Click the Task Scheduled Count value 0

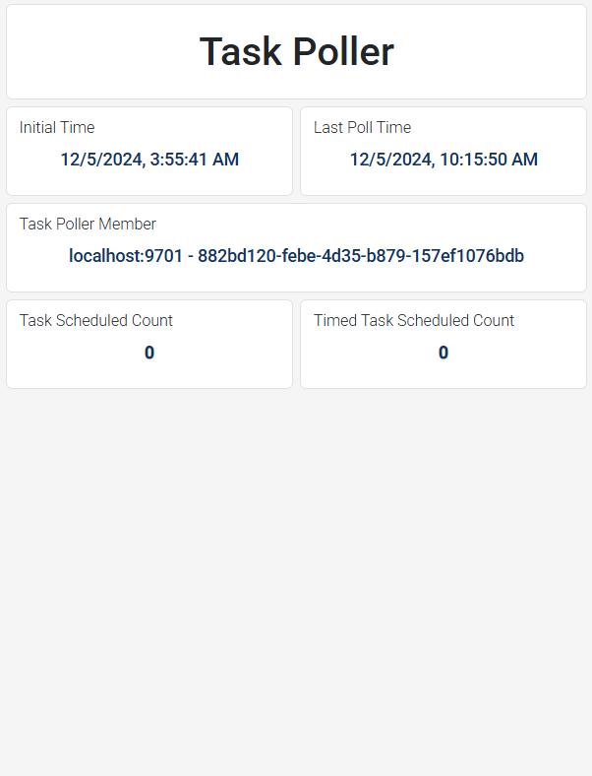(149, 353)
